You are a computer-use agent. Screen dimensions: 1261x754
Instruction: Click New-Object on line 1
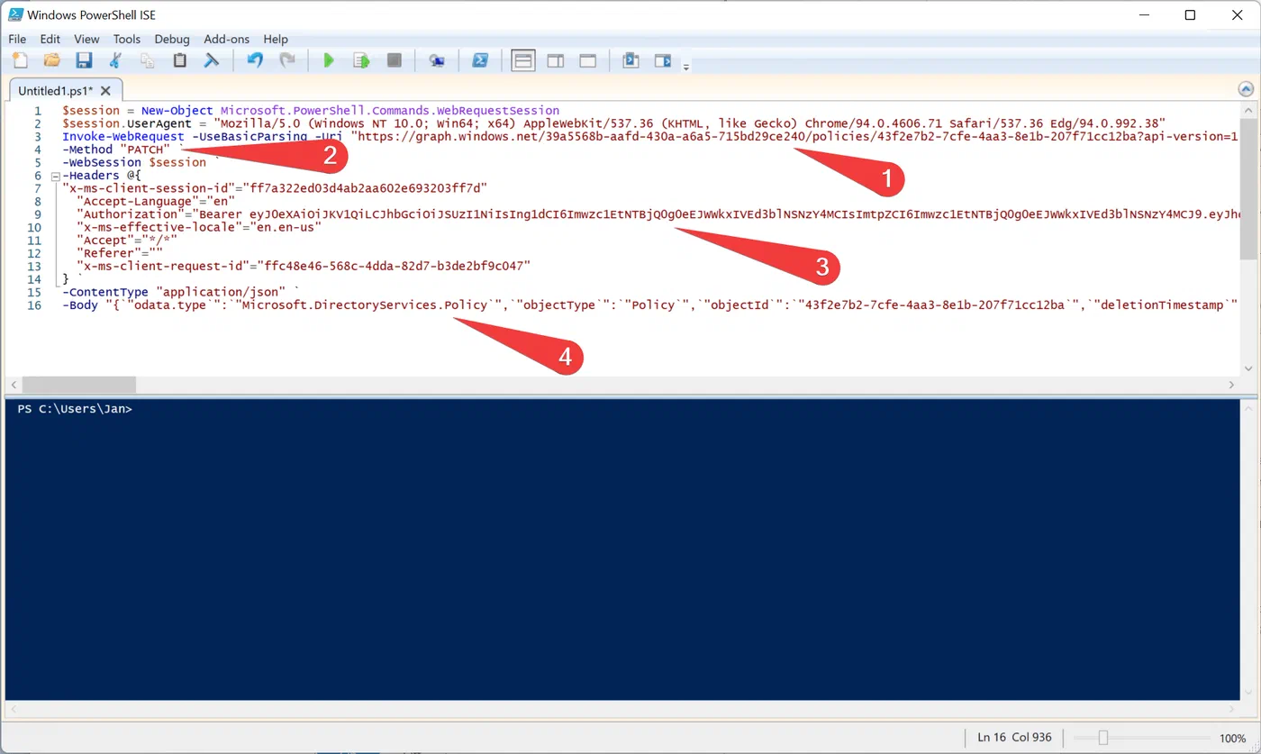coord(177,110)
